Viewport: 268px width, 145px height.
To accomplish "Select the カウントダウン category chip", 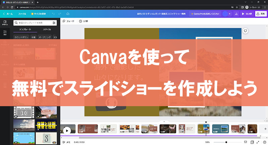I will pyautogui.click(x=21, y=37).
